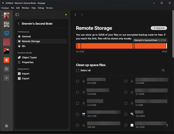The width and height of the screenshot is (174, 134).
Task: Open the Debug menu
Action: pos(41,8)
